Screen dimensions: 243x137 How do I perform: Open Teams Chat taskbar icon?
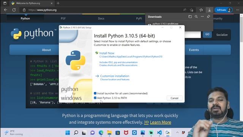(x=93, y=133)
